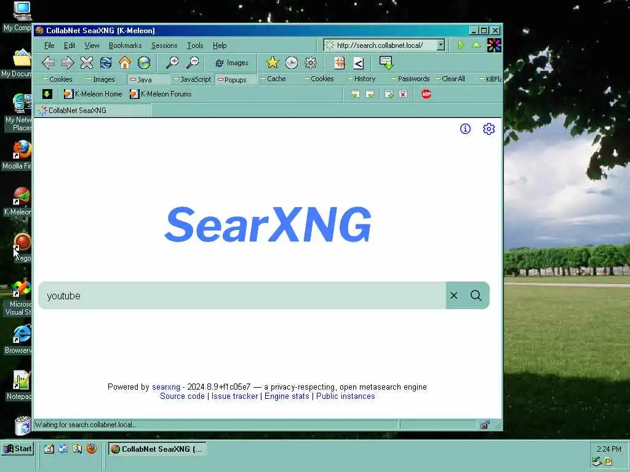Click the red ABP adblock icon
Viewport: 630px width, 472px height.
pos(426,94)
